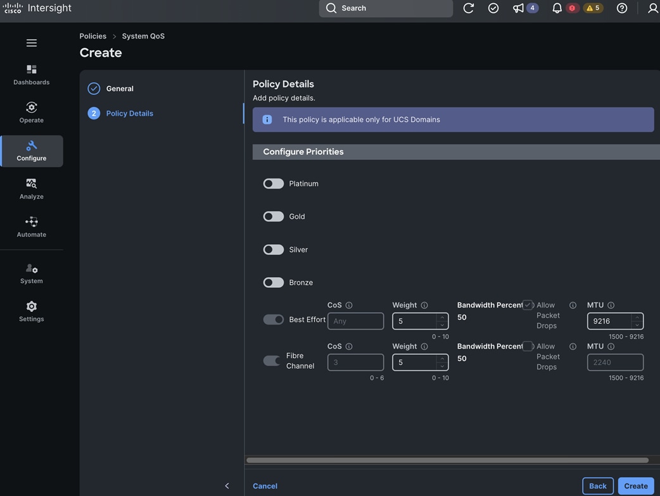Check Fibre Channel Allow Packet Drops checkbox

pyautogui.click(x=528, y=346)
